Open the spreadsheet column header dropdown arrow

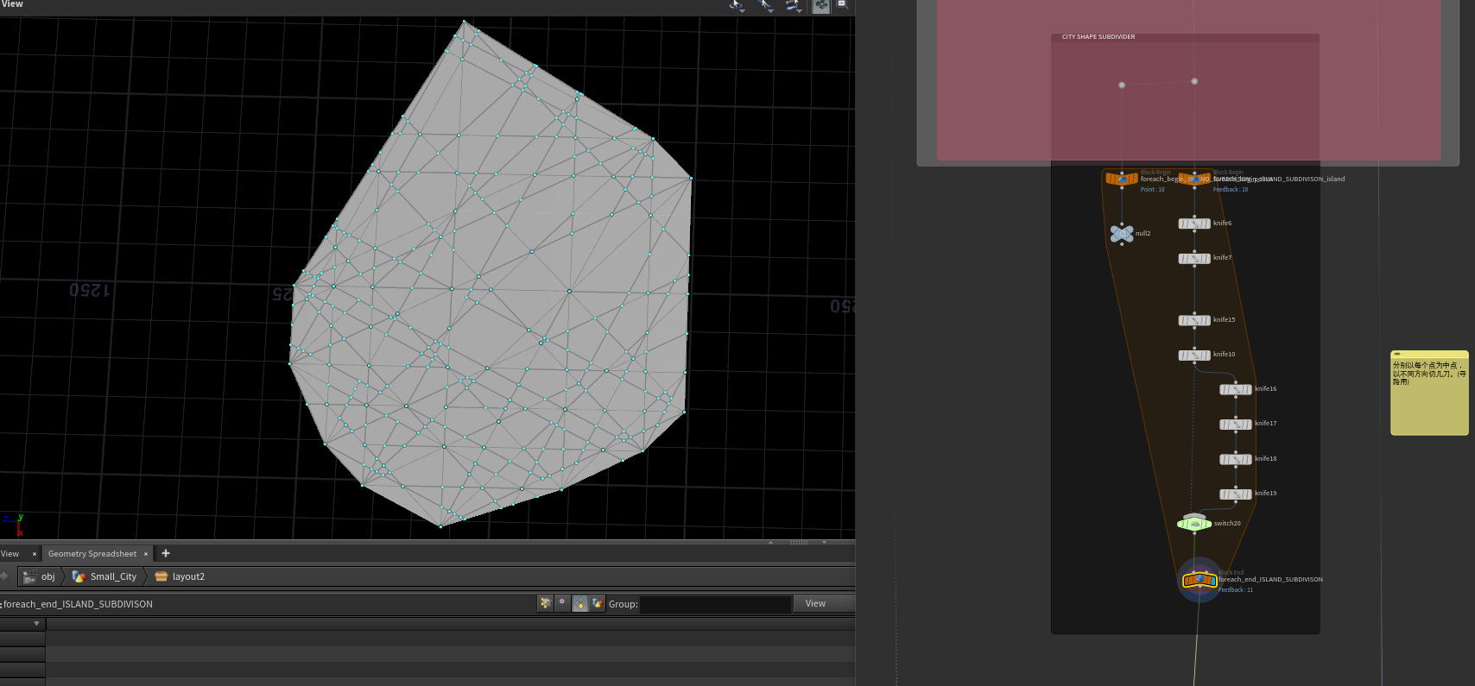click(x=36, y=624)
